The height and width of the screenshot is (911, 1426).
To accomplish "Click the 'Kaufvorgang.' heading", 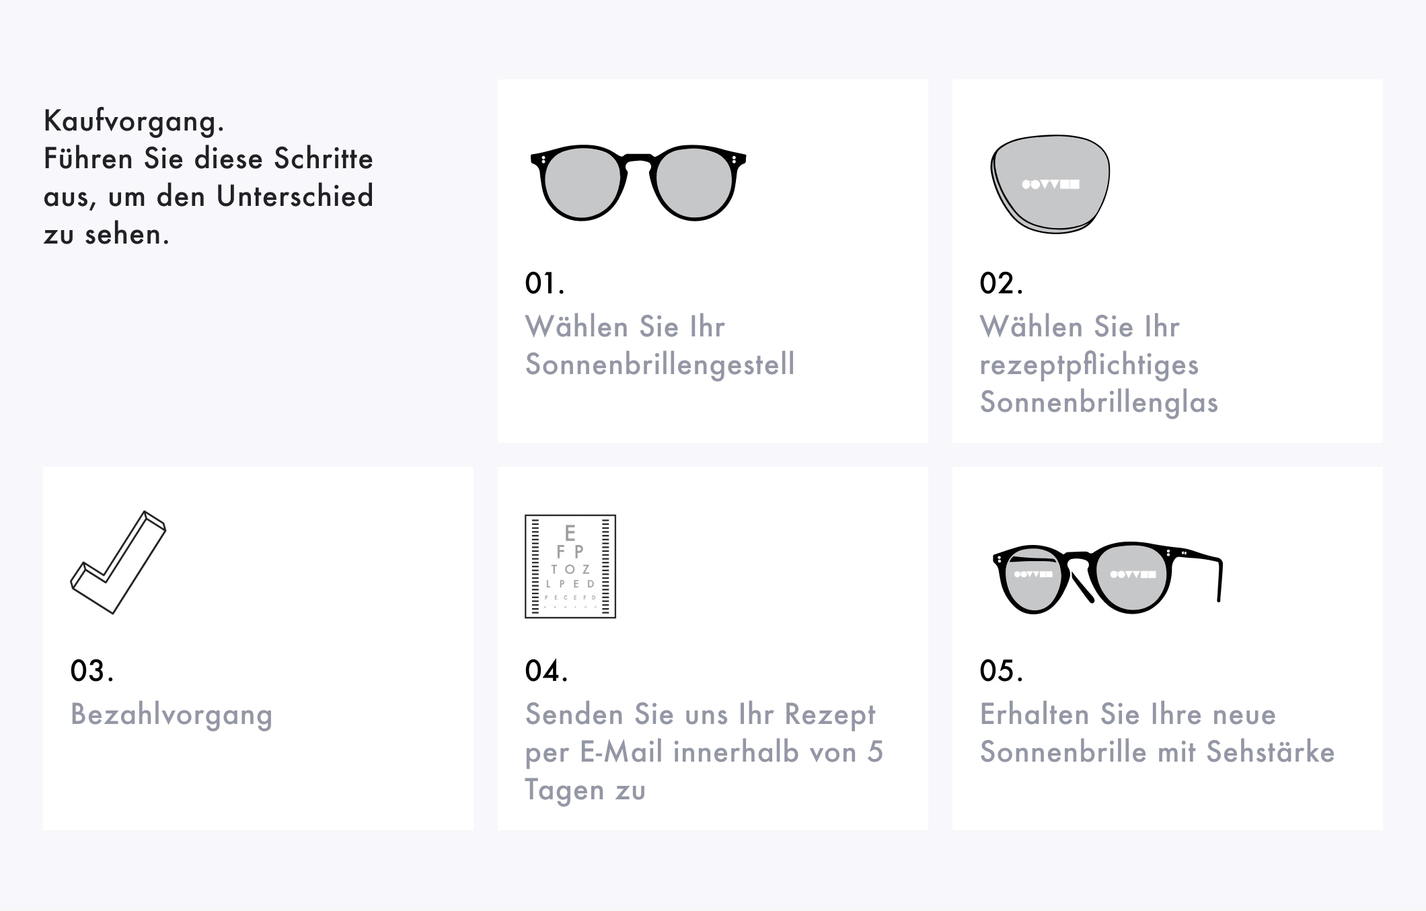I will click(x=134, y=122).
